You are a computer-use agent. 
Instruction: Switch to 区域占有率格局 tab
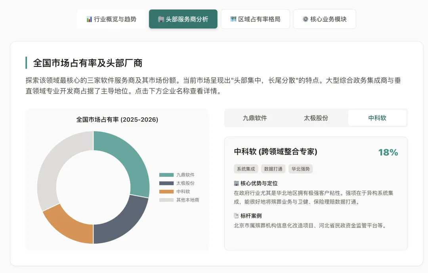(x=255, y=19)
